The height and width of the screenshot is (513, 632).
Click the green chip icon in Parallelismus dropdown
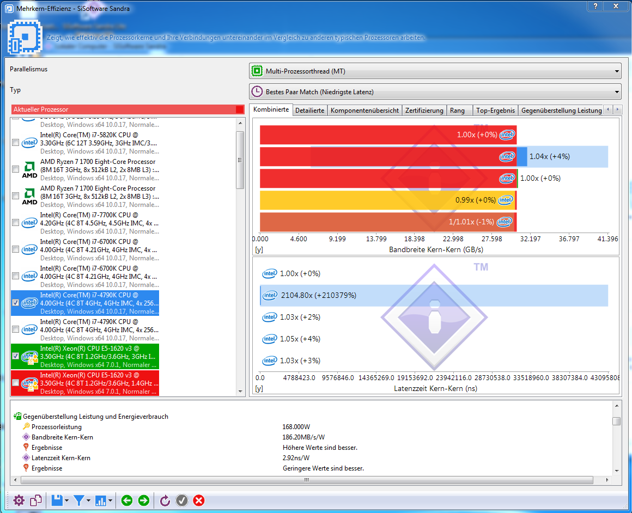[257, 71]
